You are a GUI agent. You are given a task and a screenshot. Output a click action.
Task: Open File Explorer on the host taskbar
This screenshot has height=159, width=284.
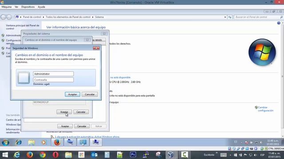pos(68,155)
